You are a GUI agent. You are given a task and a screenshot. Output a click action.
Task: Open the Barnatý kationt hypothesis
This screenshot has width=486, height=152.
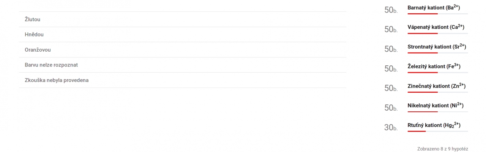pos(434,8)
